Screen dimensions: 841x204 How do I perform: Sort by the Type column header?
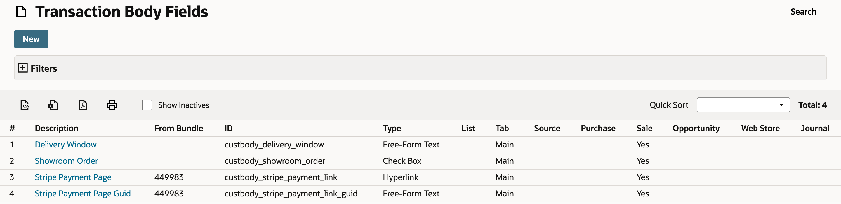392,129
